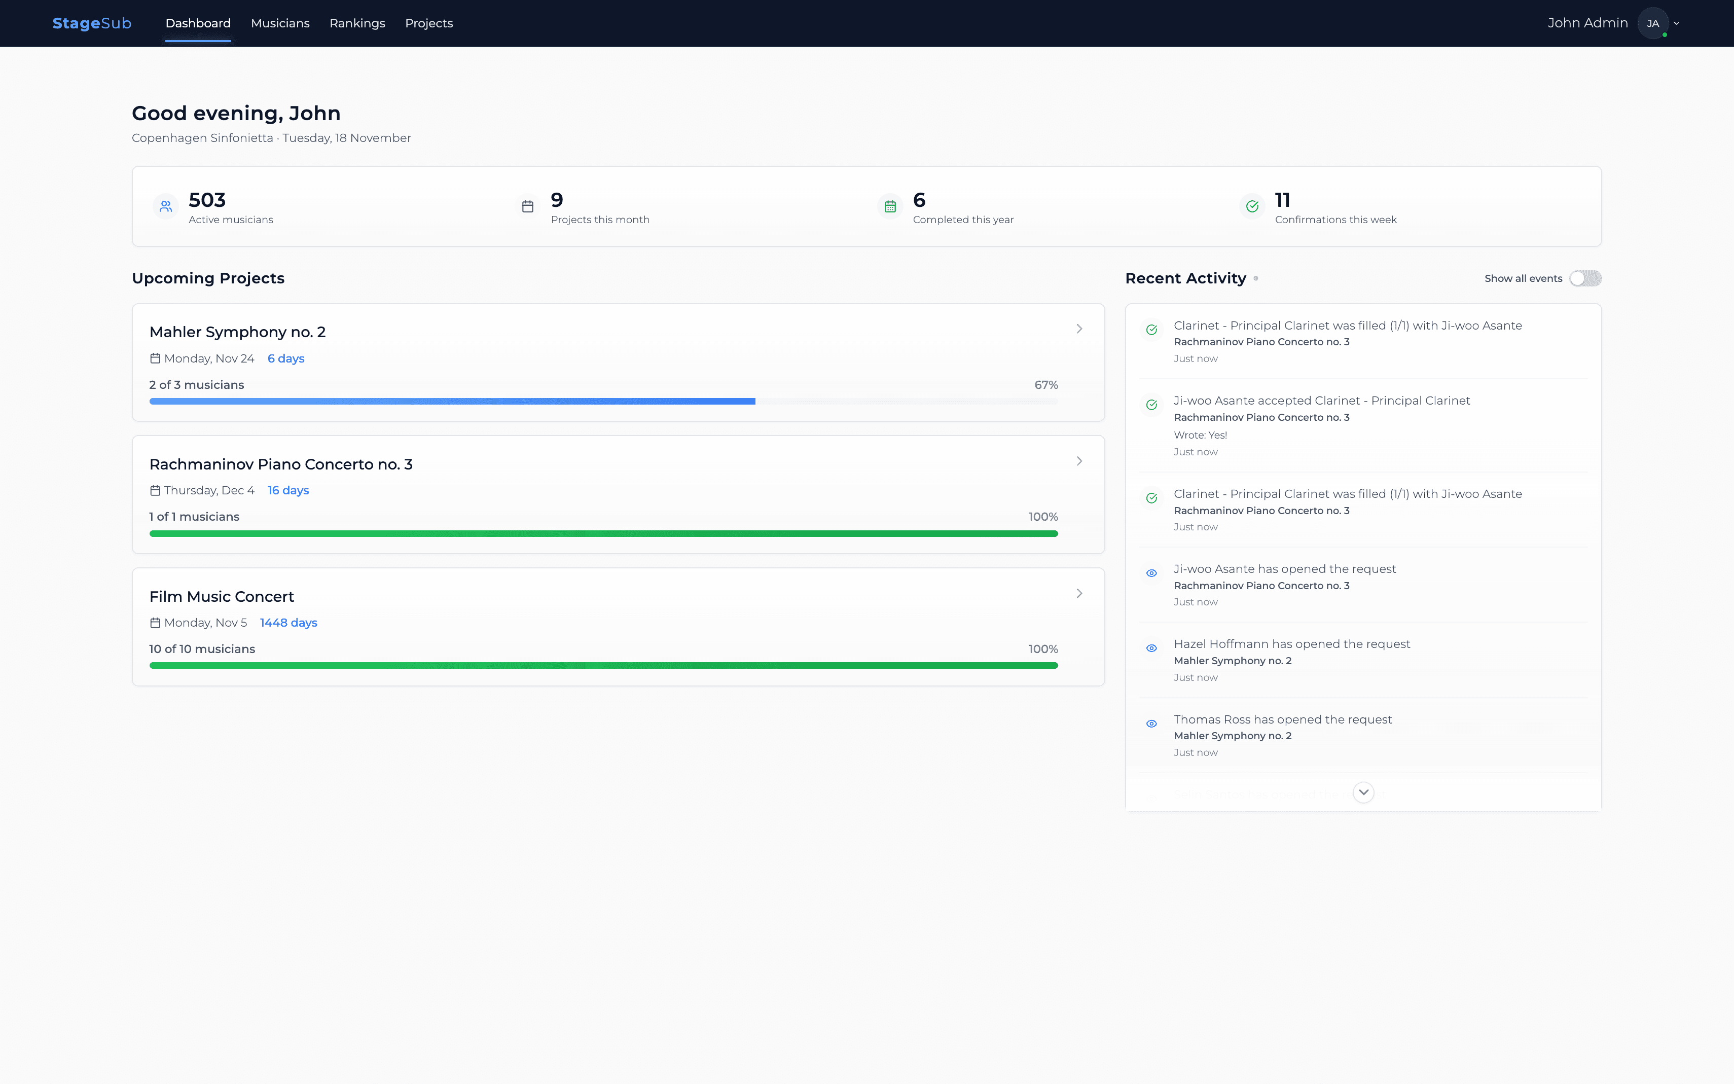This screenshot has width=1734, height=1084.
Task: Click the projects this month calendar icon
Action: click(x=528, y=206)
